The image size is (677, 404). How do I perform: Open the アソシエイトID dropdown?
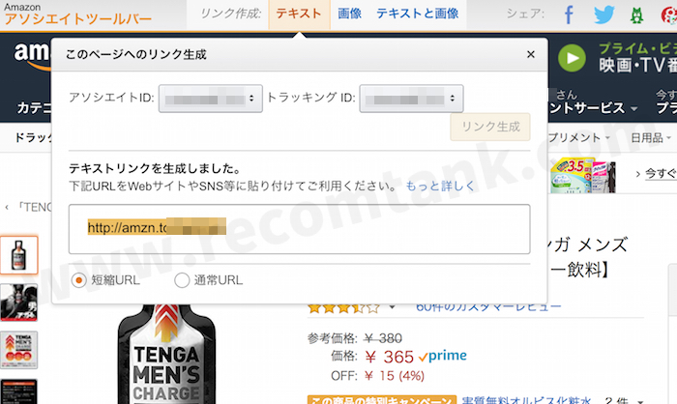point(210,99)
